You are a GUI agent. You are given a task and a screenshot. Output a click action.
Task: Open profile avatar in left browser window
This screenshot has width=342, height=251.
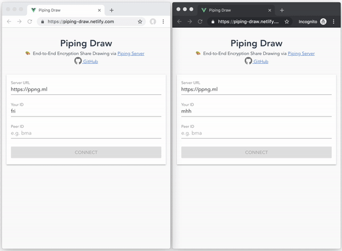click(x=153, y=22)
